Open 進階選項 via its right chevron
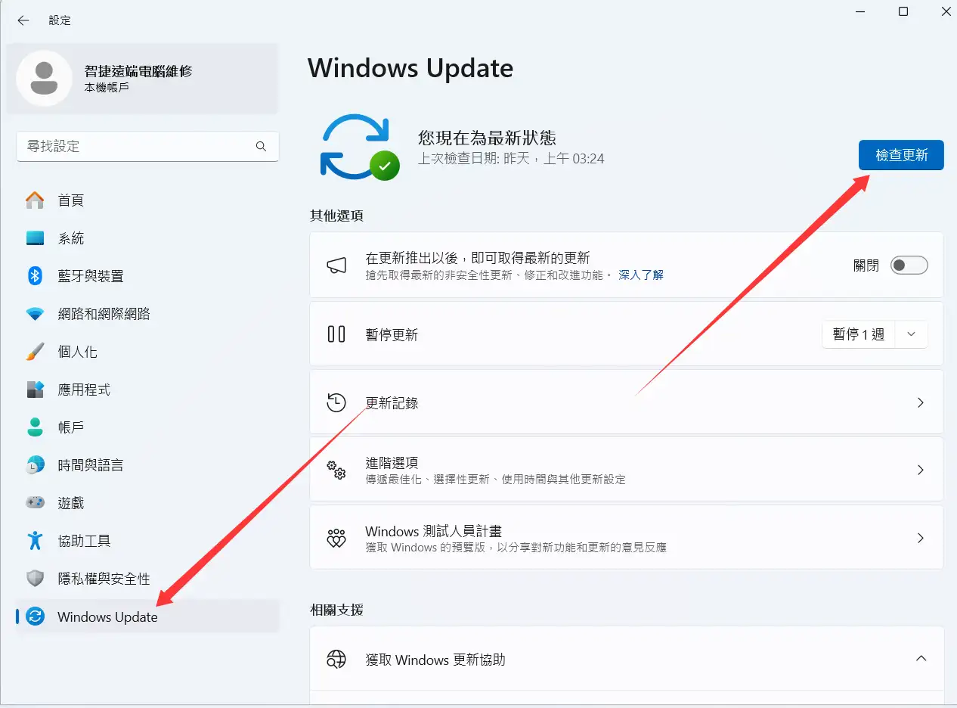The height and width of the screenshot is (708, 957). [x=921, y=470]
